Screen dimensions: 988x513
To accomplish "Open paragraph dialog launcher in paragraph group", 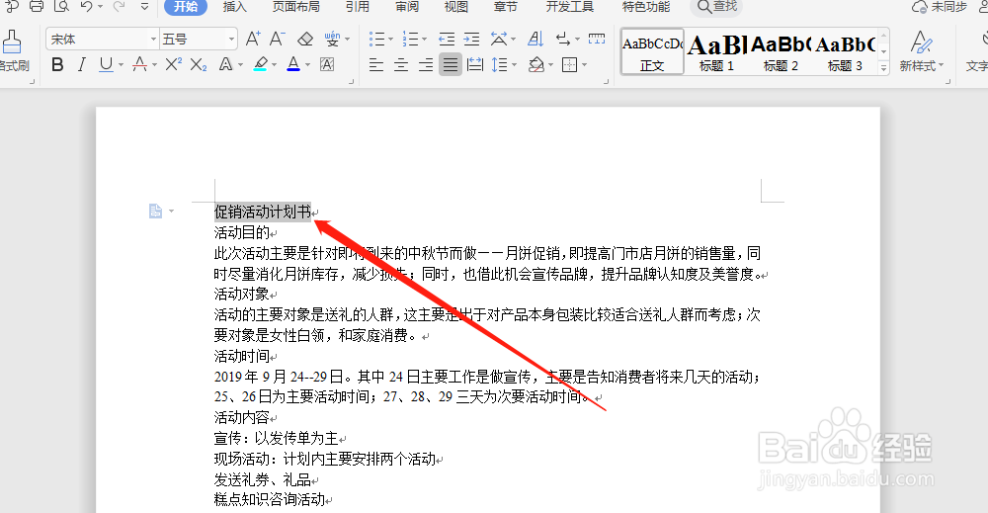I will 607,81.
